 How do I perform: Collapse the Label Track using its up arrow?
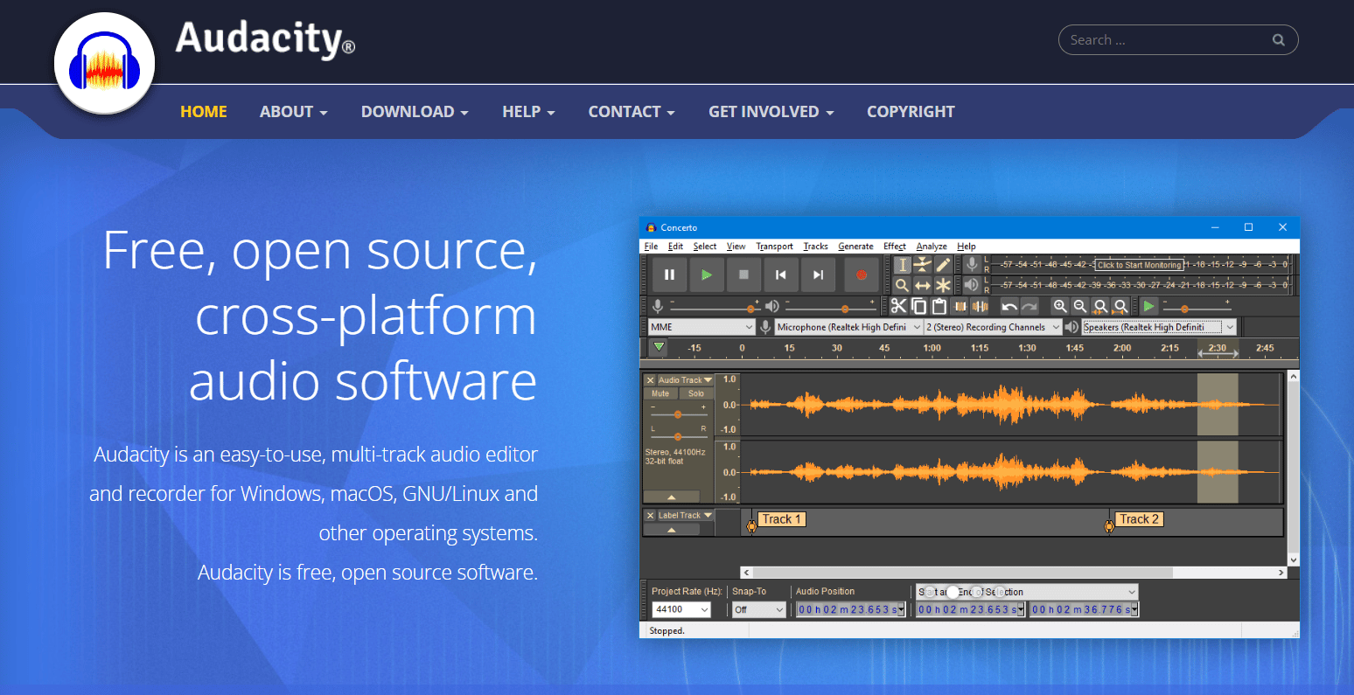672,530
